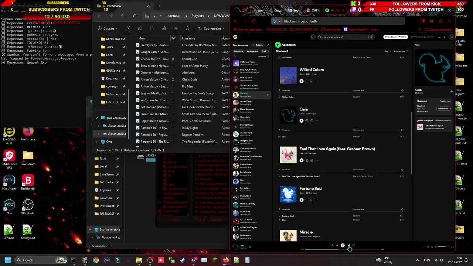The image size is (473, 266).
Task: Download the Gaia single with arrow icon
Action: pos(312,120)
